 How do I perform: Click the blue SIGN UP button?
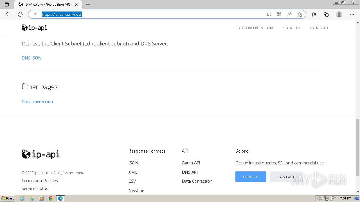[251, 176]
